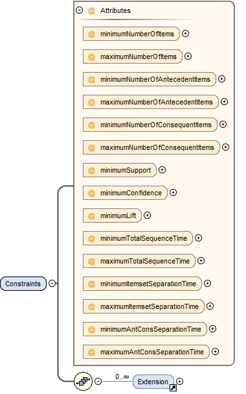The image size is (246, 394).
Task: Select the minimumSupport attribute box
Action: coord(120,170)
